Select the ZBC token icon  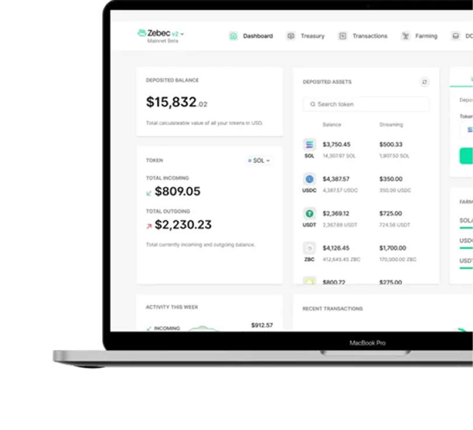click(x=309, y=248)
